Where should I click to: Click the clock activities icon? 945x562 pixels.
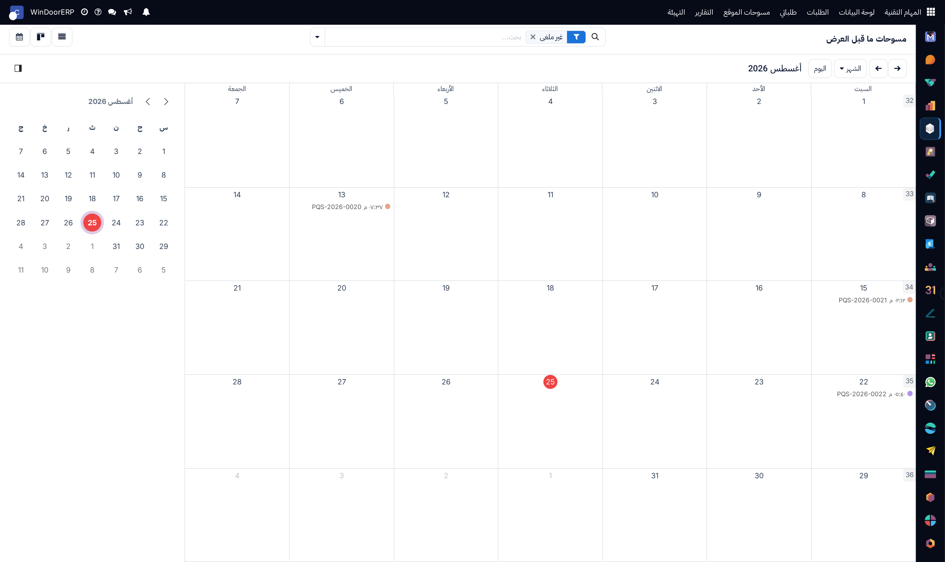[x=85, y=12]
